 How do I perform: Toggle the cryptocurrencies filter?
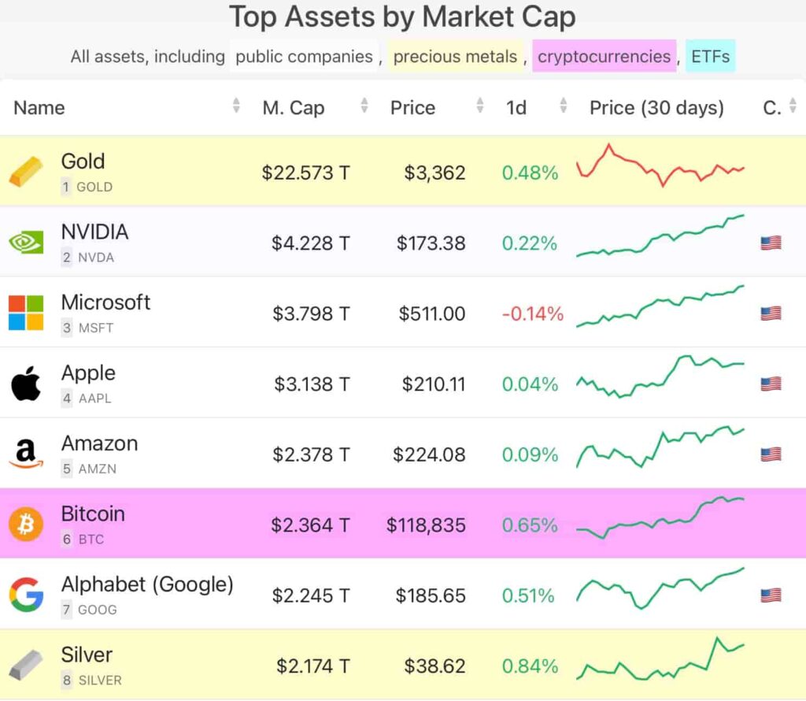tap(604, 56)
